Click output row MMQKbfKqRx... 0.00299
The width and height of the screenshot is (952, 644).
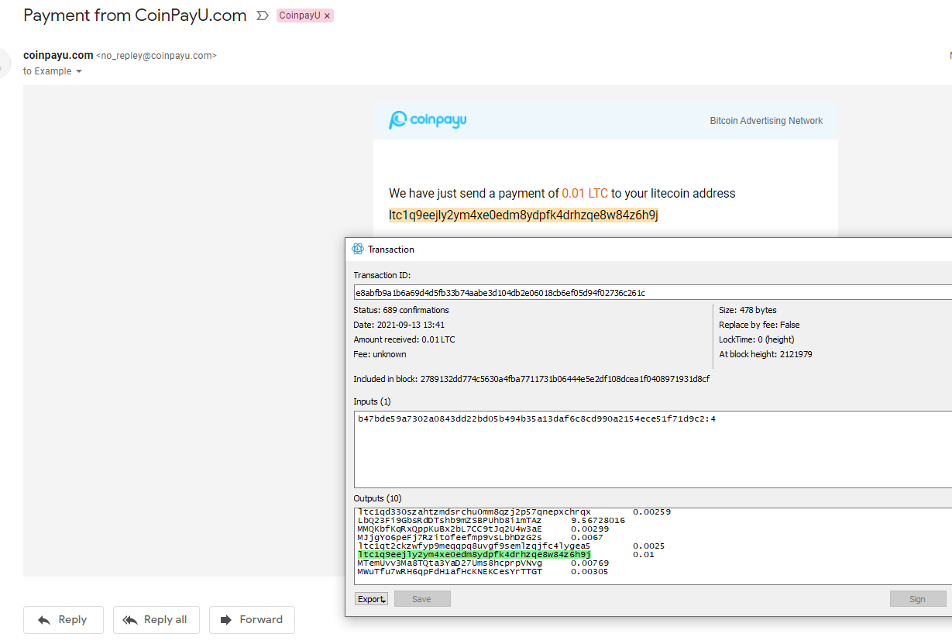tap(483, 529)
